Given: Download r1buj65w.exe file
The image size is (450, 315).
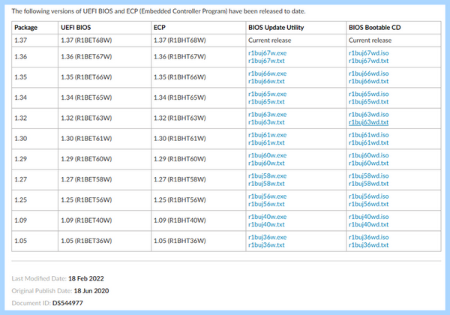Looking at the screenshot, I should pos(267,94).
